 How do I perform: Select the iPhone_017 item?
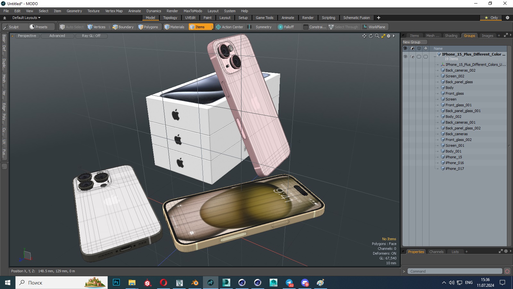coord(455,169)
